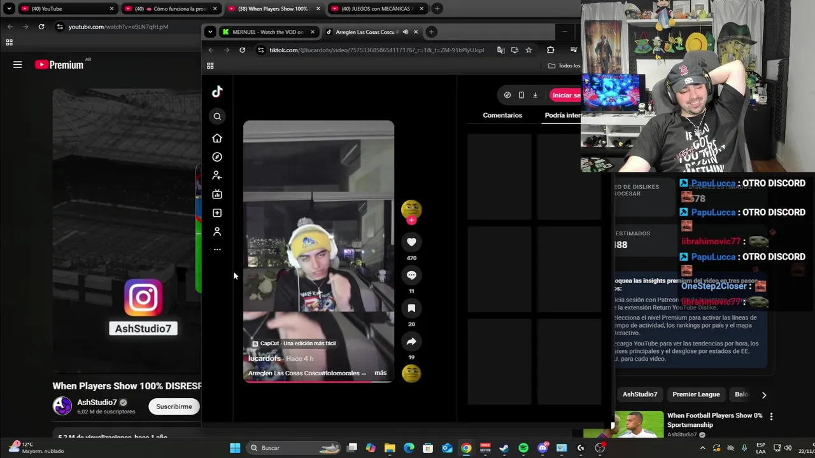Like the TikTok video with heart icon
The height and width of the screenshot is (458, 815).
click(x=411, y=242)
